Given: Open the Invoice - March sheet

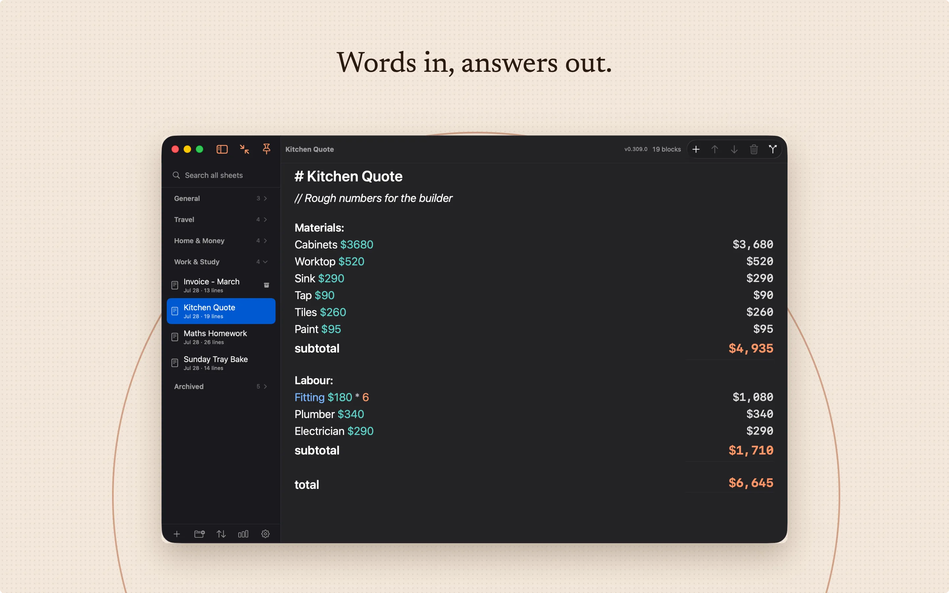Looking at the screenshot, I should [x=221, y=285].
